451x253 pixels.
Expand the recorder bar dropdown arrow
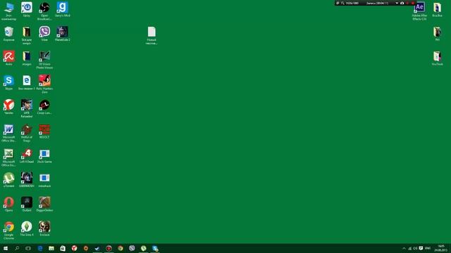point(397,3)
